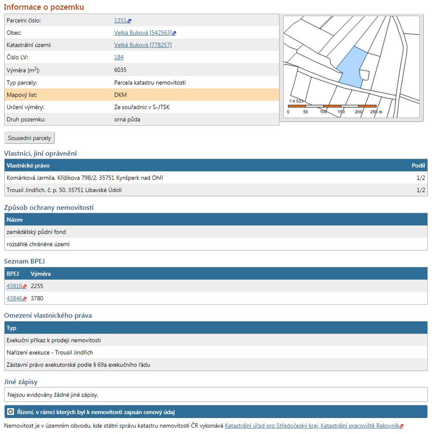Click Nejsou evidovány žádné jiné zápisy text
435x434 pixels.
click(x=53, y=395)
